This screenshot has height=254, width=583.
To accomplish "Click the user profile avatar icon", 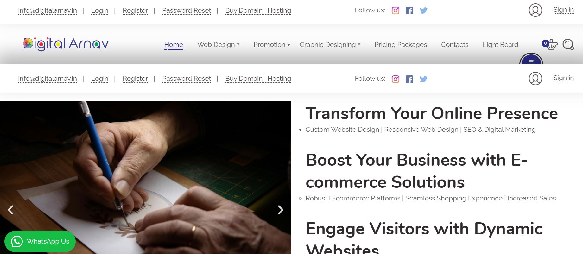I will point(535,10).
